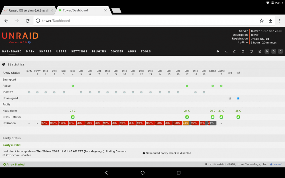This screenshot has height=178, width=285.
Task: Open the Apps menu item
Action: (x=132, y=51)
